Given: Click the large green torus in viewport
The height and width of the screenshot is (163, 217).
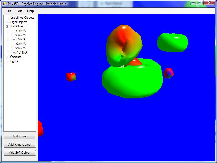Looking at the screenshot, I should 133,81.
